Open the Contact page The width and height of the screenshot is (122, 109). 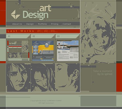67,24
